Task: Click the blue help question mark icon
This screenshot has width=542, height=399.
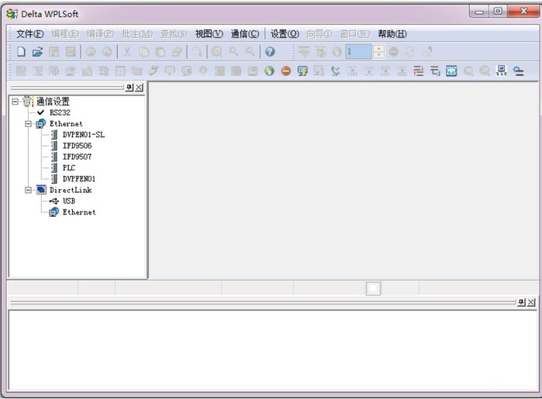Action: [270, 52]
